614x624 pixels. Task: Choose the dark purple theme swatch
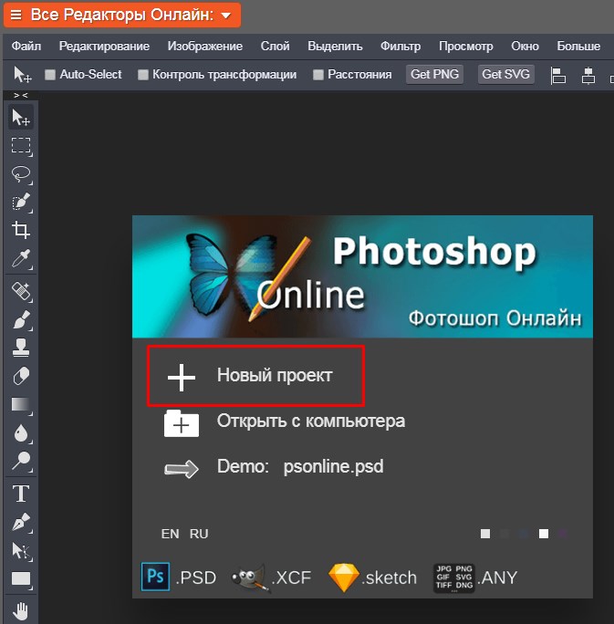click(x=563, y=534)
